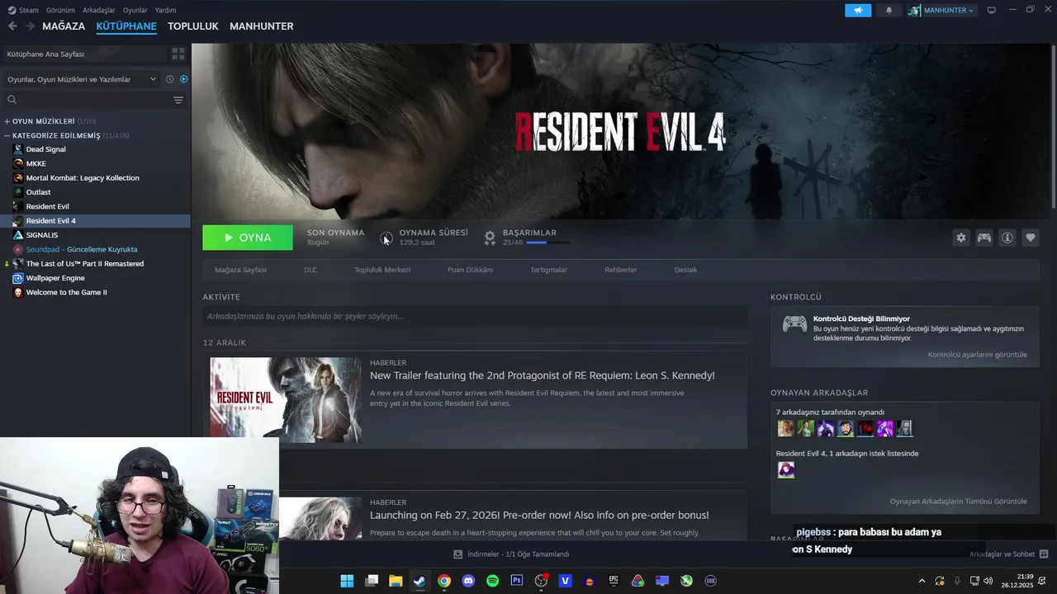Open Spotify from the taskbar

coord(492,581)
